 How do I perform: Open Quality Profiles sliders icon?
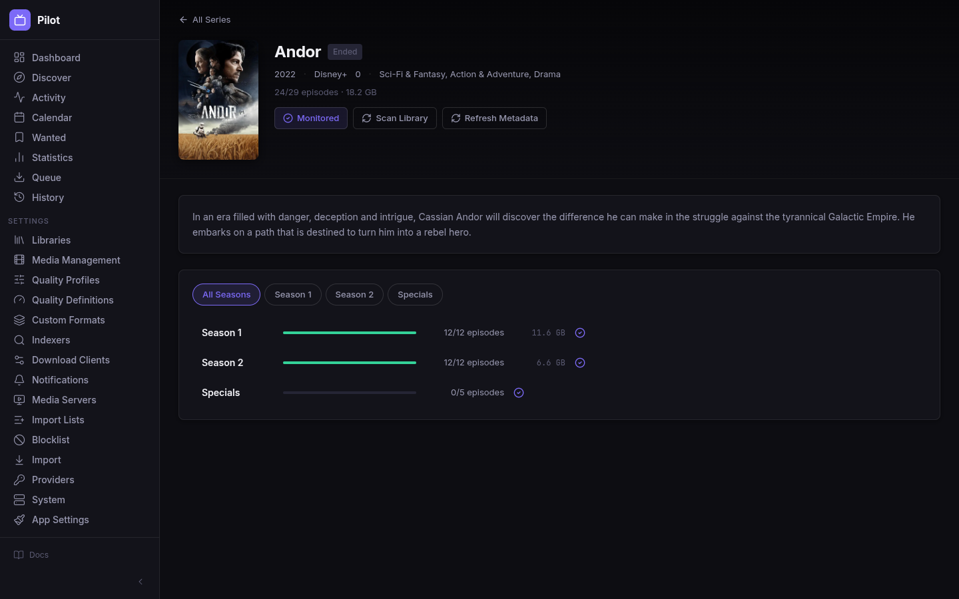(x=19, y=280)
